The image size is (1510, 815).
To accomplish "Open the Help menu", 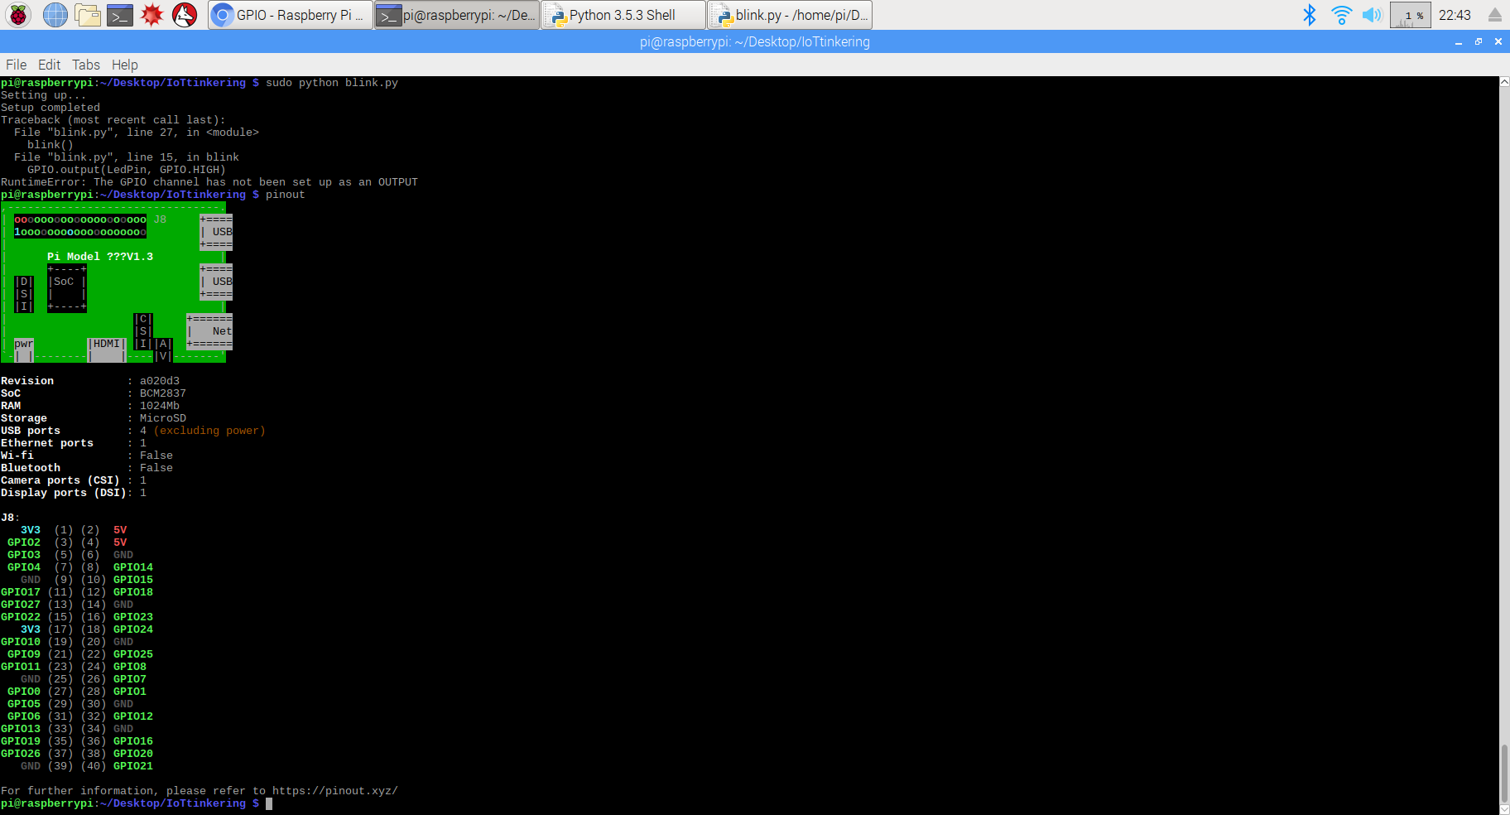I will pos(125,65).
